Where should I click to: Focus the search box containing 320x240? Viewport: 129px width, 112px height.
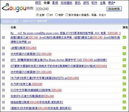[70, 9]
